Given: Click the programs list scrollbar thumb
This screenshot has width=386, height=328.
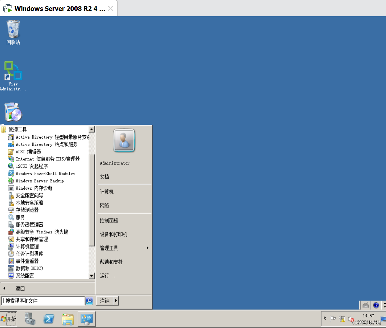Looking at the screenshot, I should coord(92,201).
